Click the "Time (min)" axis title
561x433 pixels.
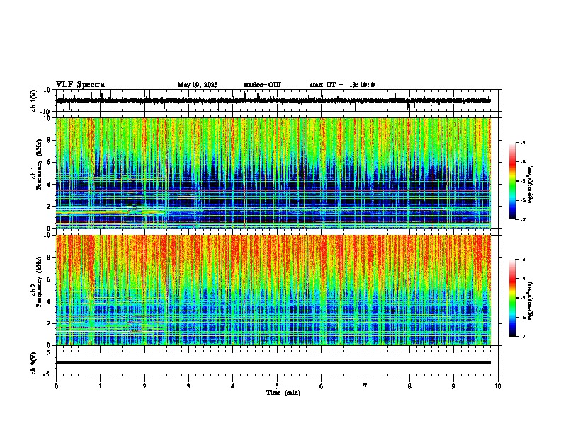[283, 393]
